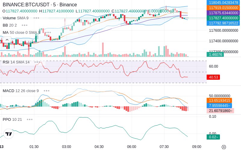
Task: Click the orange 117919.01500000 price label
Action: point(223,8)
